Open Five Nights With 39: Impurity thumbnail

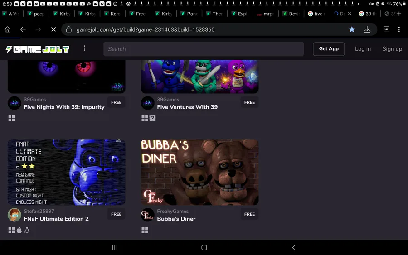pyautogui.click(x=66, y=77)
